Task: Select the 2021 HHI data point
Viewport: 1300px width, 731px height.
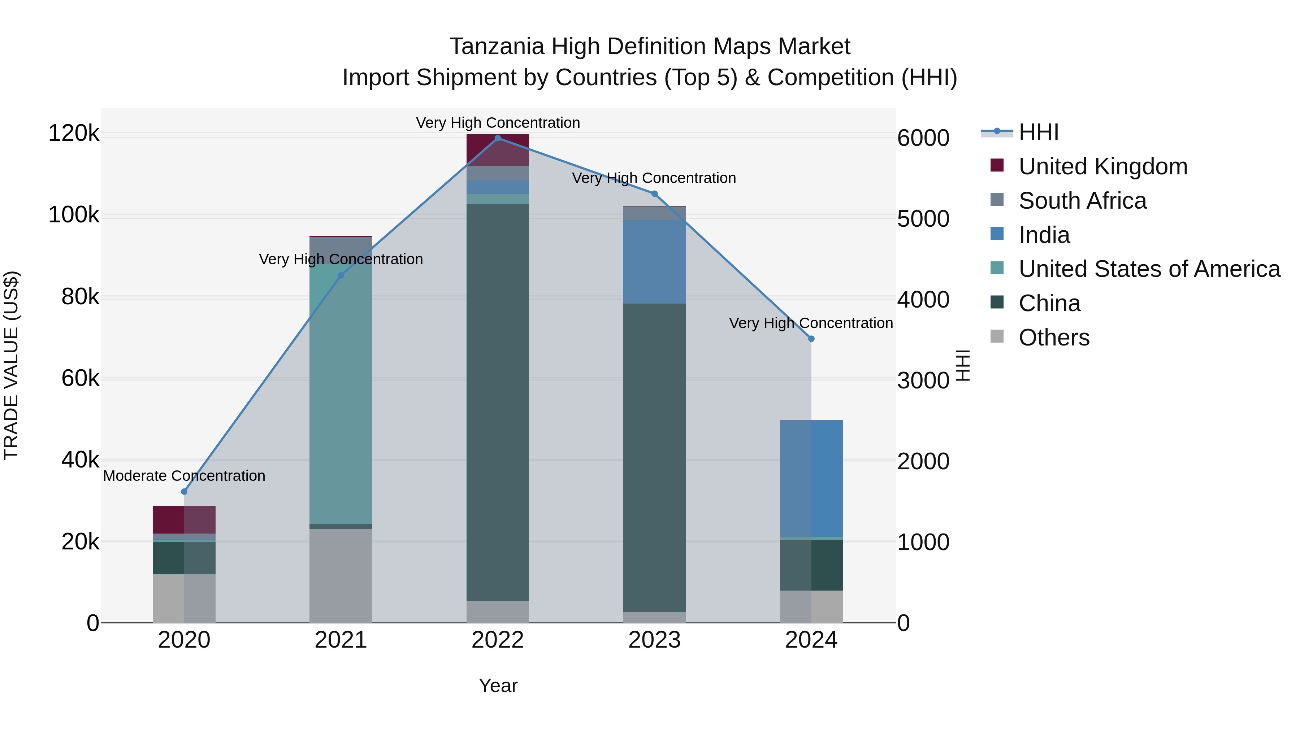Action: [341, 275]
